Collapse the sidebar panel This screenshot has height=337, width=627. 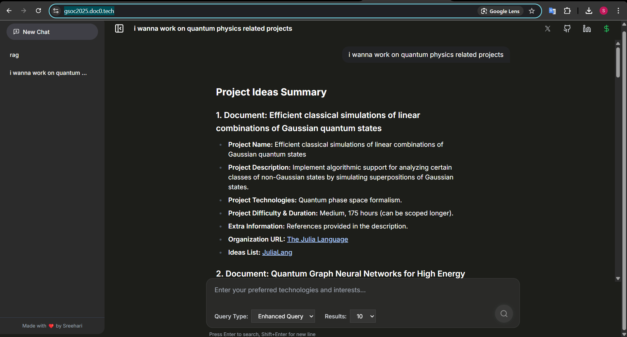tap(119, 28)
